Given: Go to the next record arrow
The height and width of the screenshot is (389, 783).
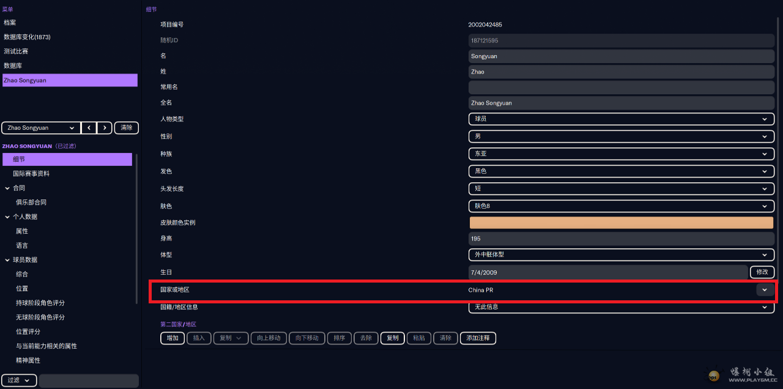Looking at the screenshot, I should coord(105,128).
